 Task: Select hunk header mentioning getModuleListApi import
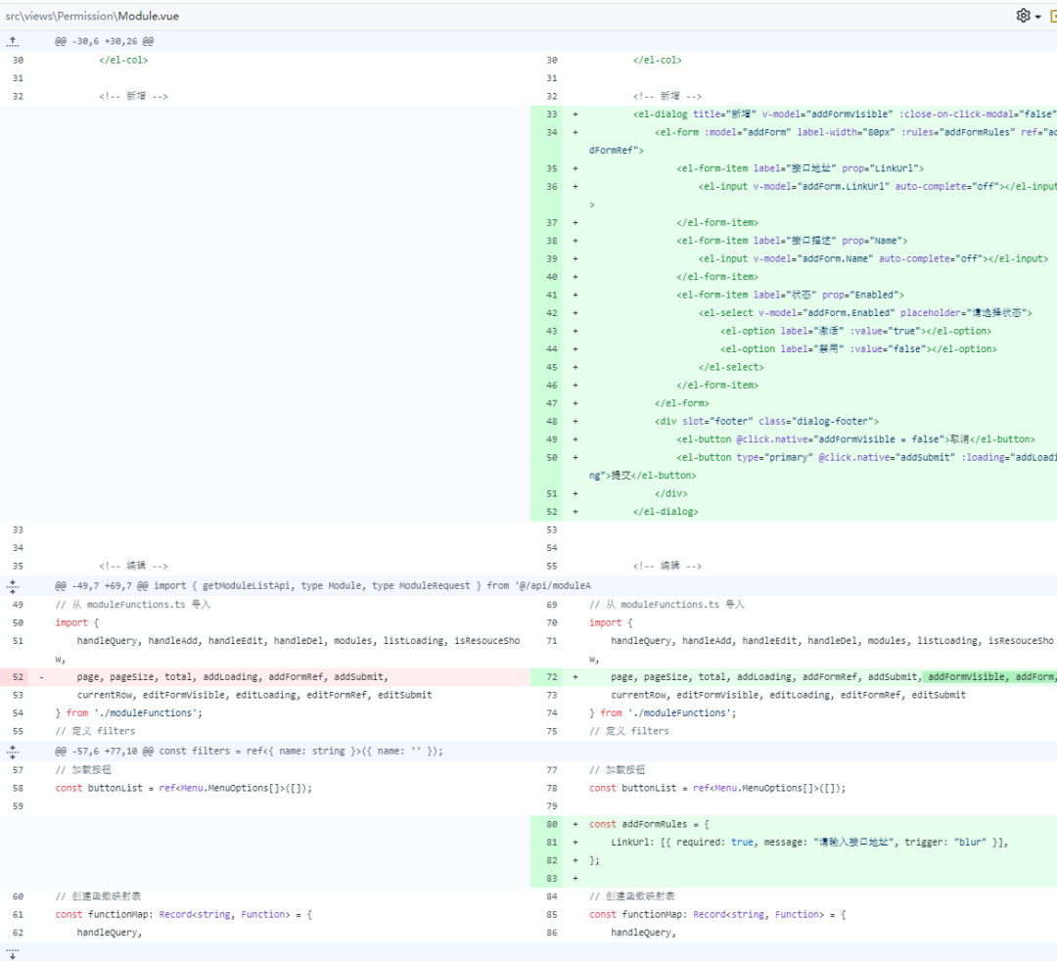323,585
